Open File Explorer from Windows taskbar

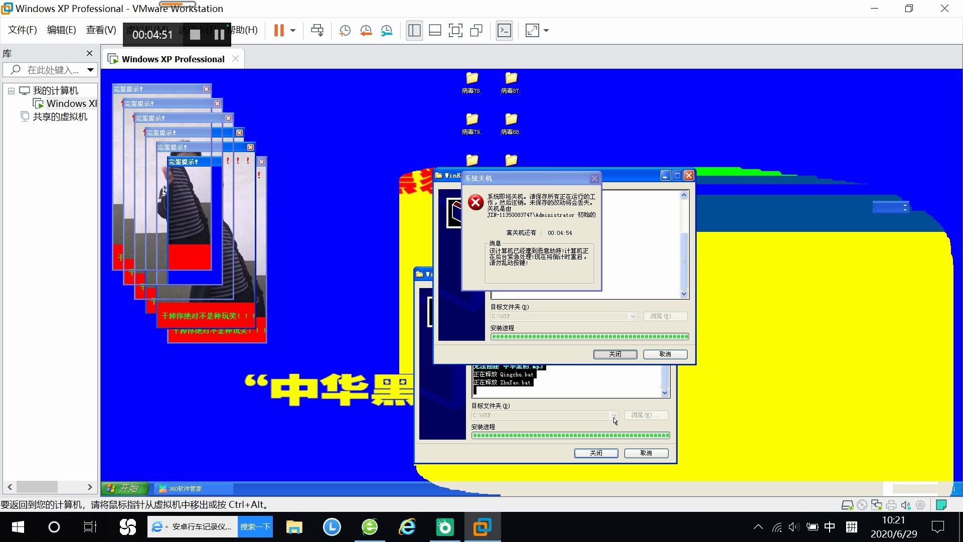294,527
